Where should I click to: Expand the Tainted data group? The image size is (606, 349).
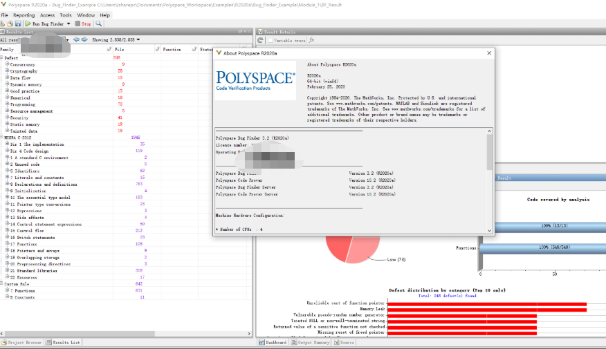pos(7,131)
